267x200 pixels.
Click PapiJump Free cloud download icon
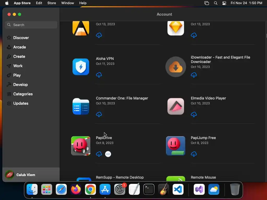click(194, 154)
